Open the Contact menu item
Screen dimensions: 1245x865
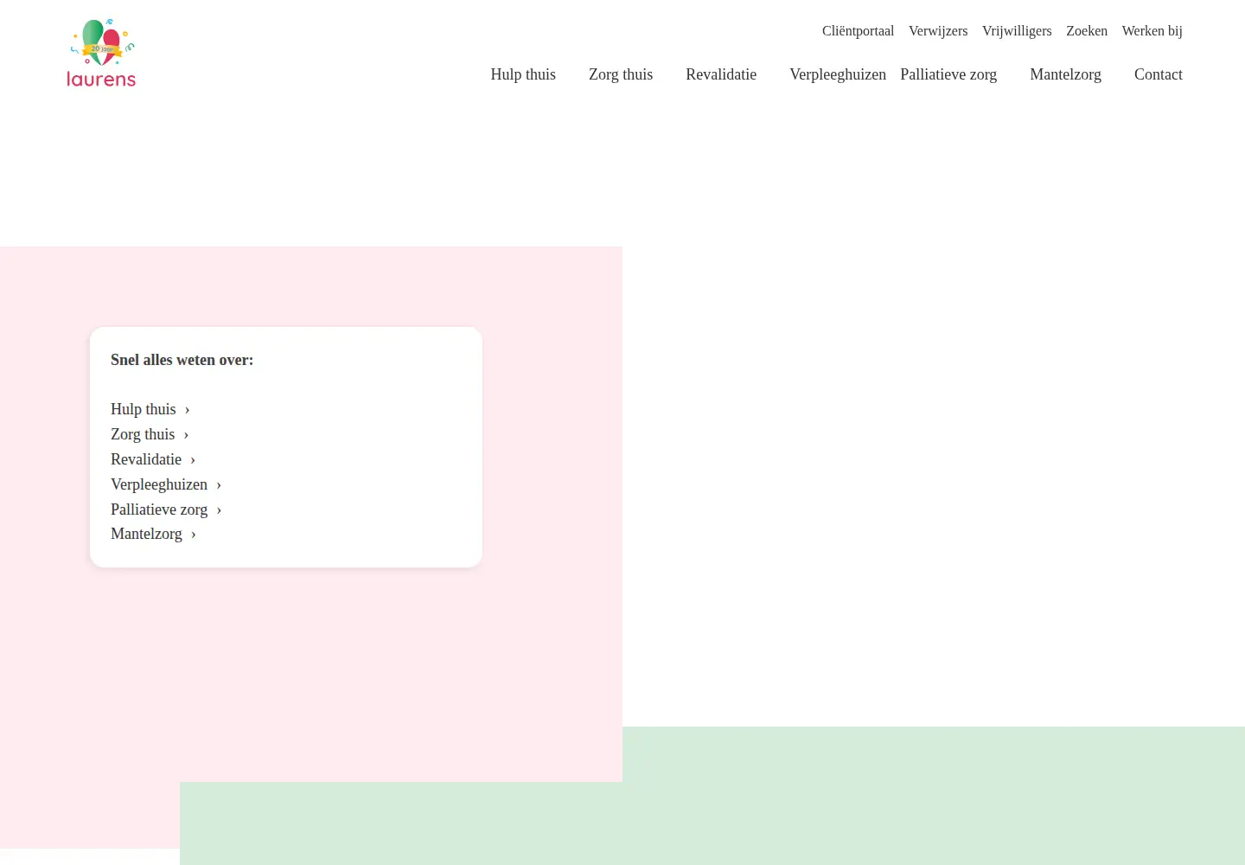coord(1158,74)
